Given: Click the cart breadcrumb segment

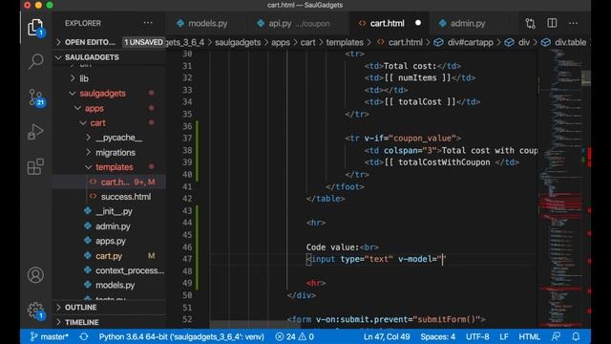Looking at the screenshot, I should [x=307, y=42].
